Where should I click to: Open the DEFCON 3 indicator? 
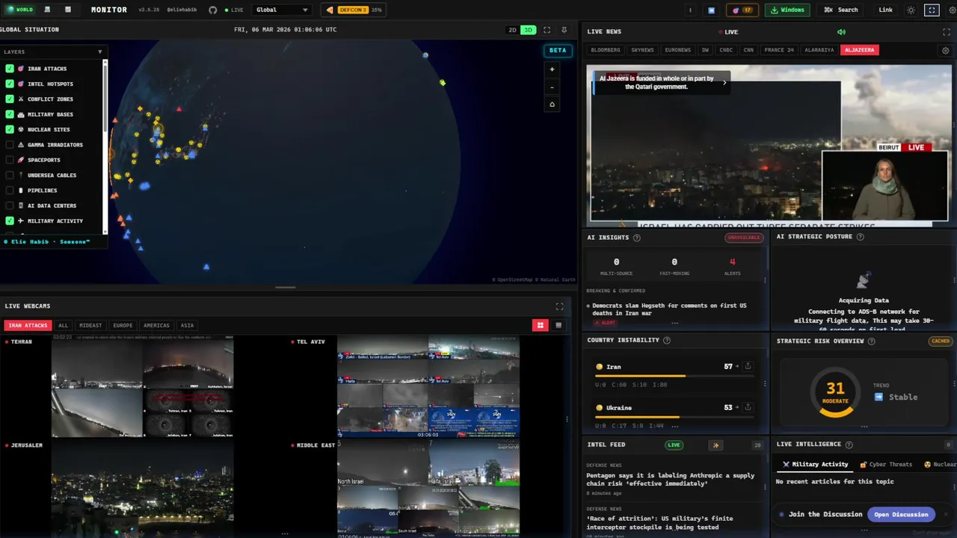[354, 10]
